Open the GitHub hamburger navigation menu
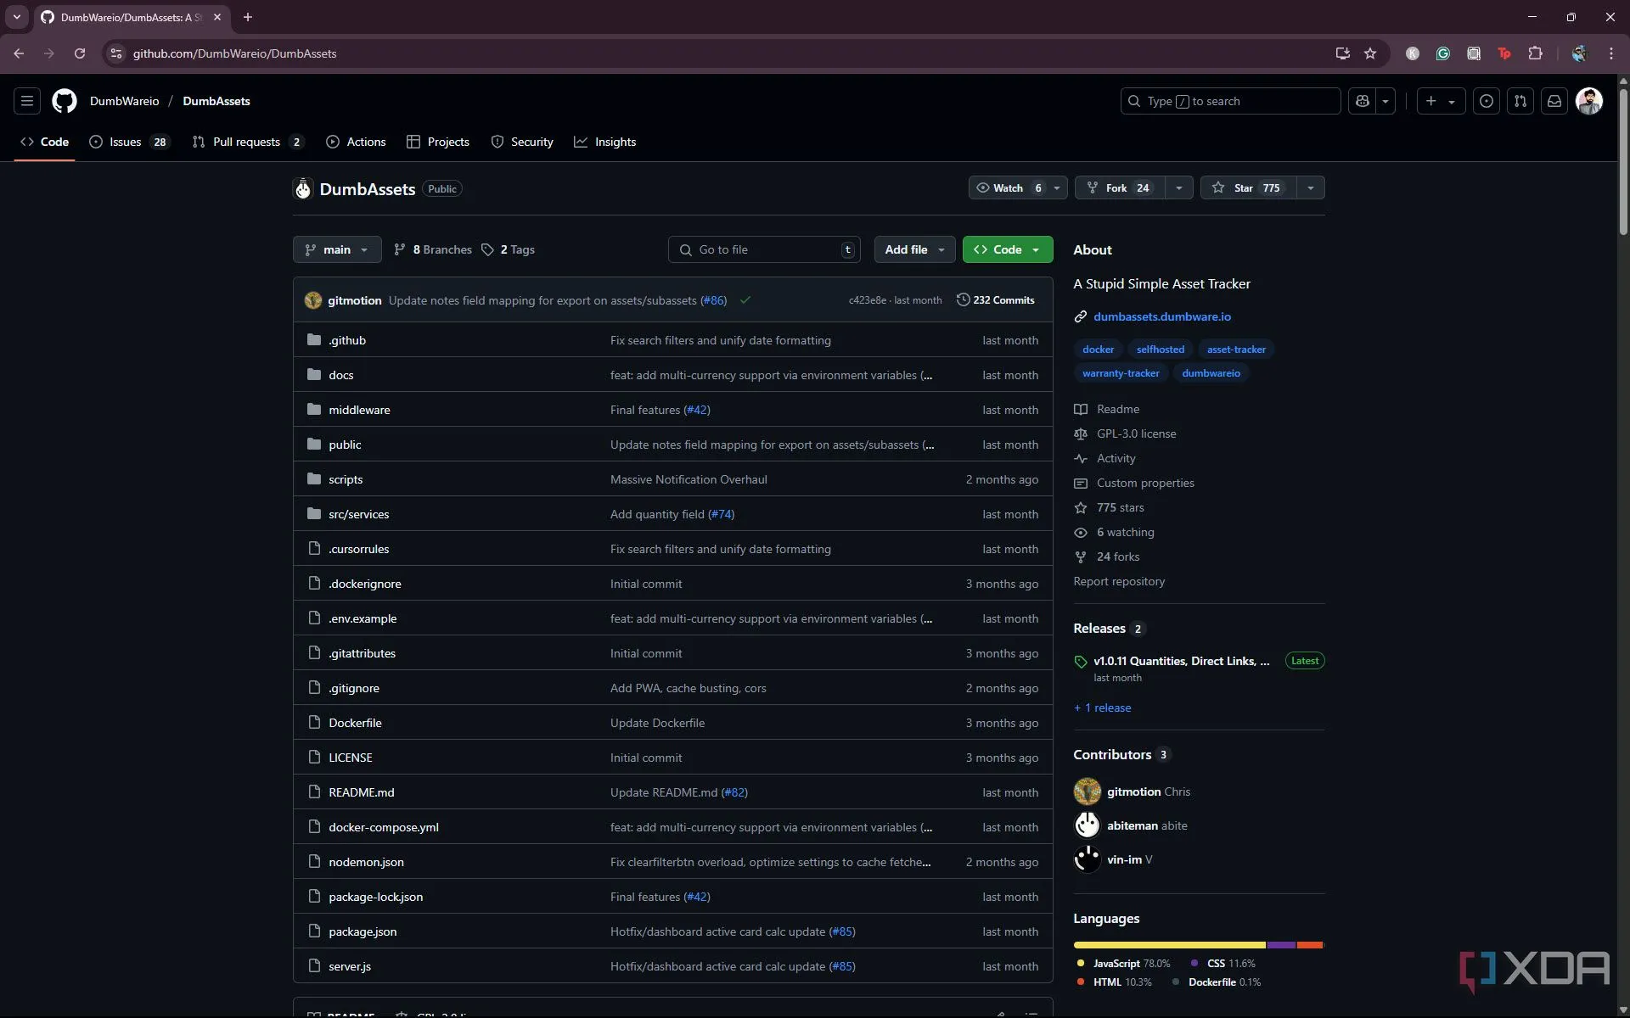The width and height of the screenshot is (1630, 1018). 27,101
